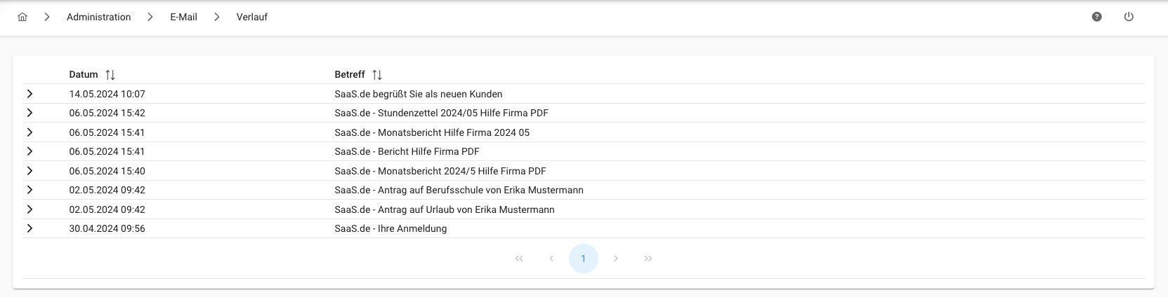Select page 1 in pagination
This screenshot has width=1168, height=297.
point(583,258)
